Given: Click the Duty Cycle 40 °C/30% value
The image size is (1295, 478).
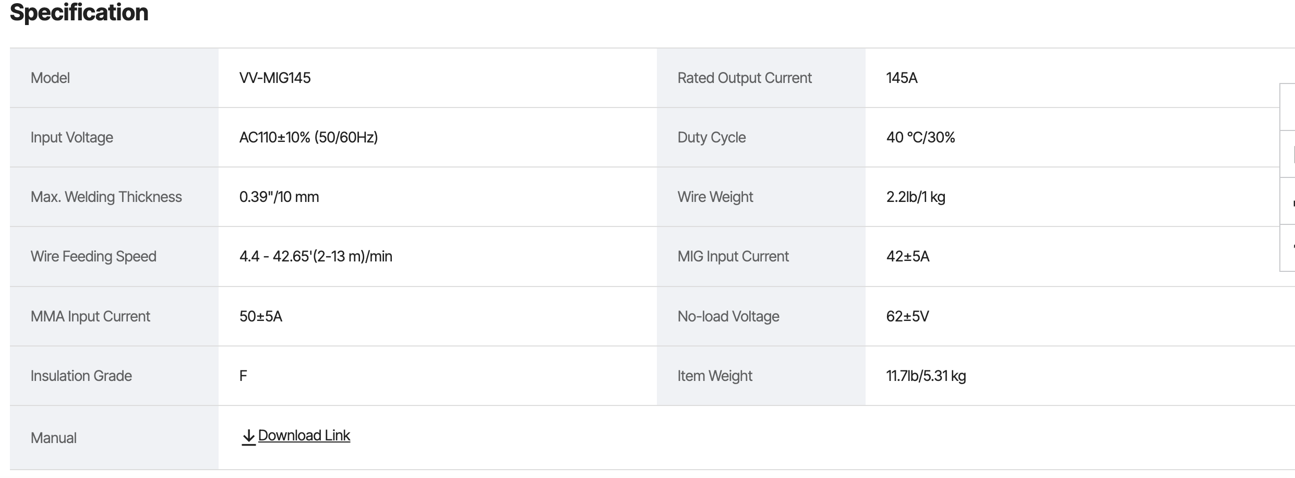Looking at the screenshot, I should click(x=920, y=137).
